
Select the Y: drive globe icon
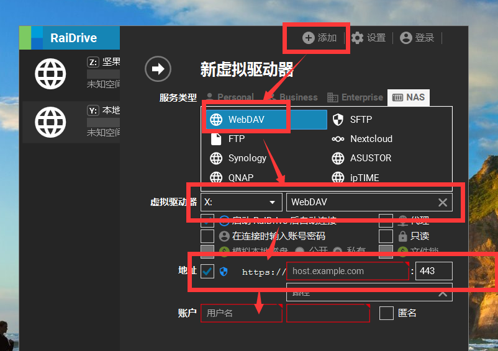[x=50, y=122]
